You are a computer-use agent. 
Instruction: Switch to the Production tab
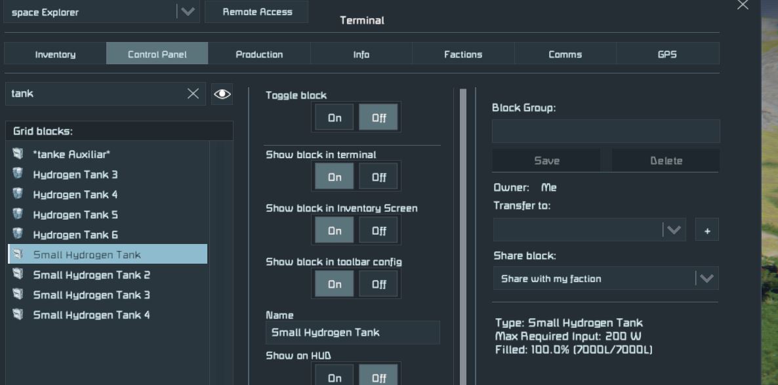(259, 54)
